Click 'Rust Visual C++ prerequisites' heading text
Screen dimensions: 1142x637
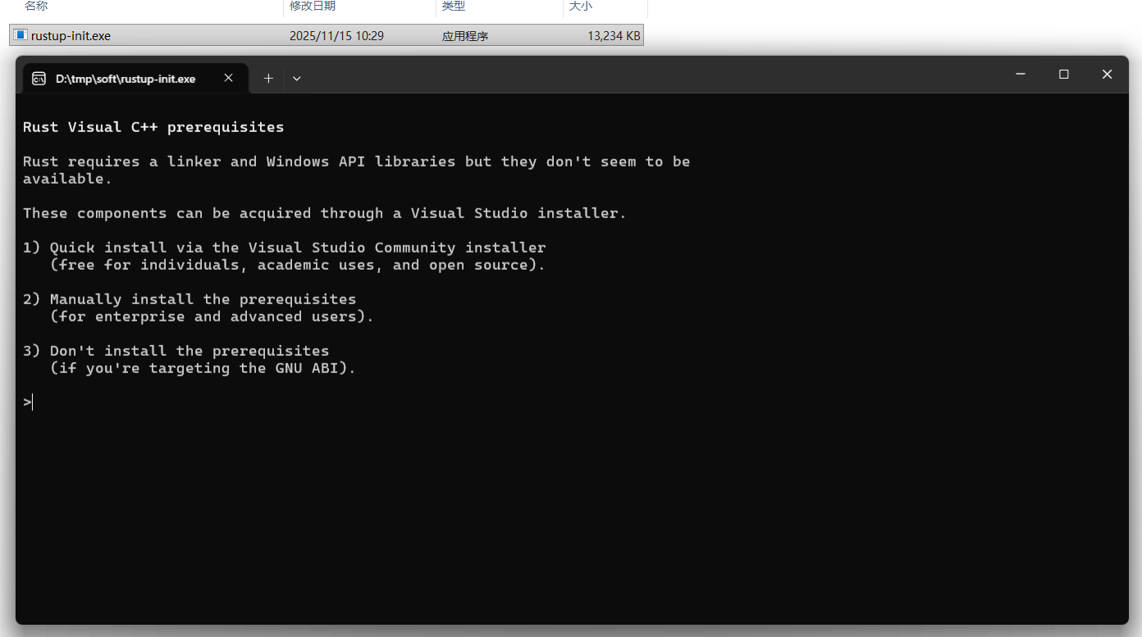pos(153,127)
